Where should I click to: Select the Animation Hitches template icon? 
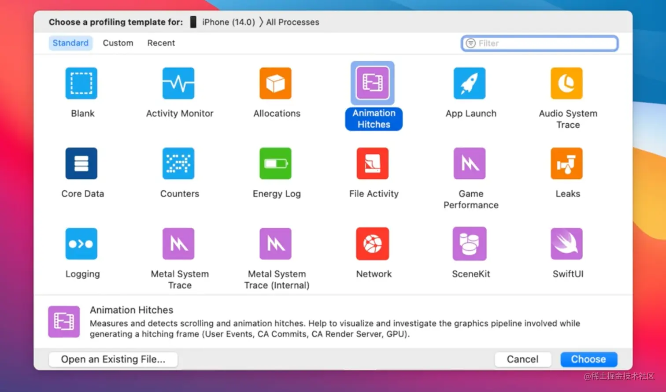pos(373,83)
